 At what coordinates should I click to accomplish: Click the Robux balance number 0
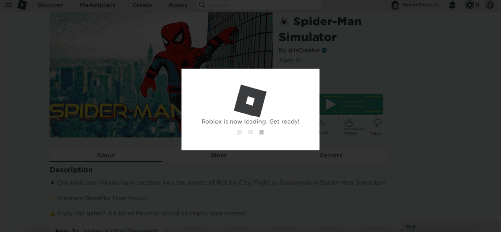click(x=478, y=5)
